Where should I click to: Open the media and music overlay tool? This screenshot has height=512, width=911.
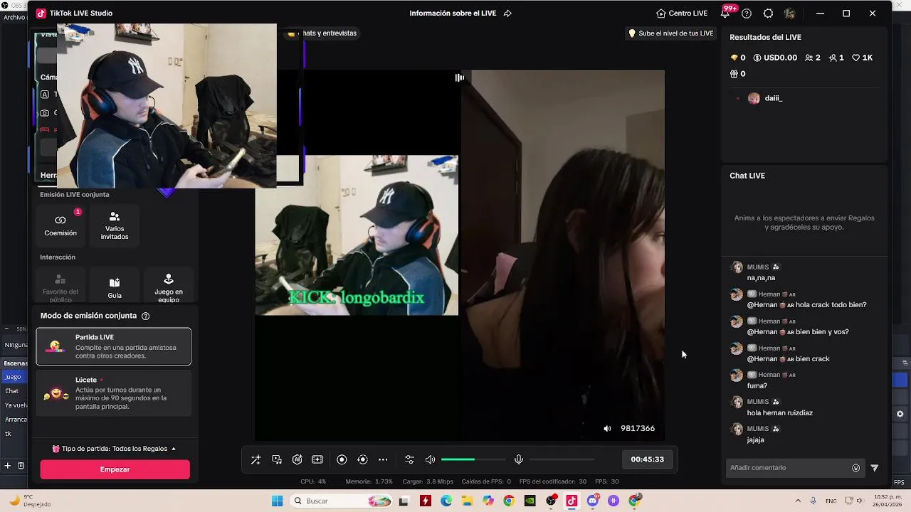277,459
